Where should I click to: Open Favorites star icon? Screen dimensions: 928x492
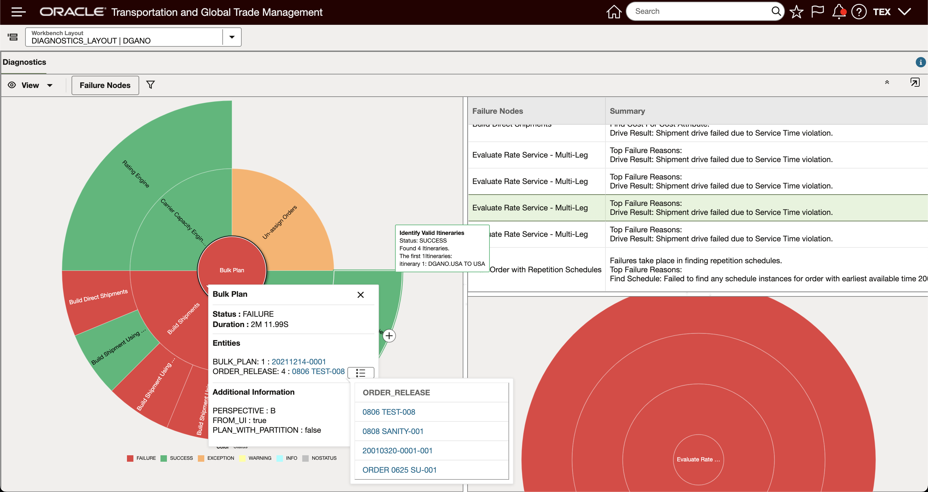coord(796,12)
